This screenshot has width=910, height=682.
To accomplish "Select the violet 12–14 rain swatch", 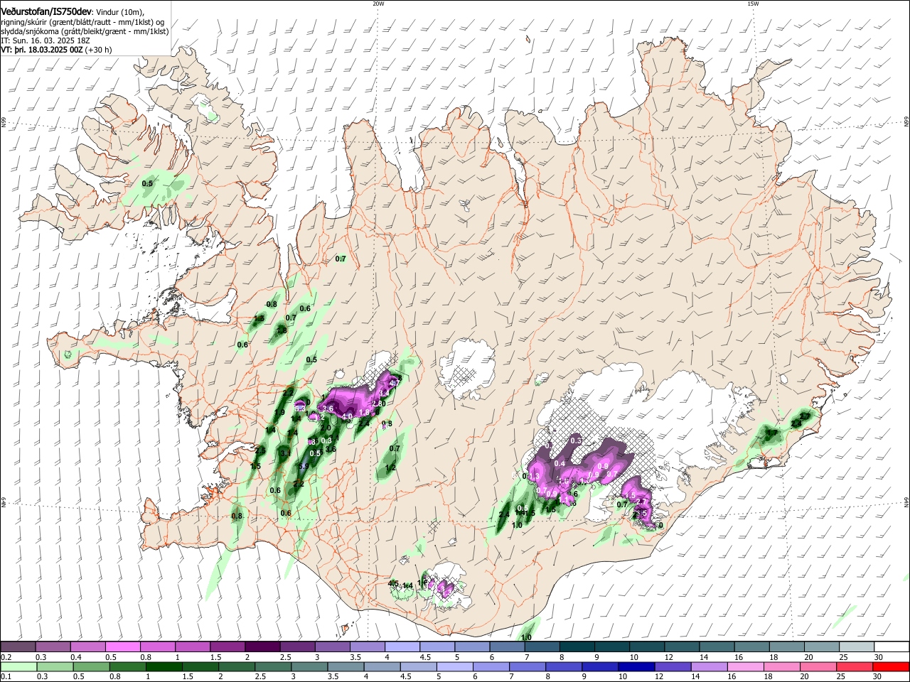I will [x=672, y=667].
